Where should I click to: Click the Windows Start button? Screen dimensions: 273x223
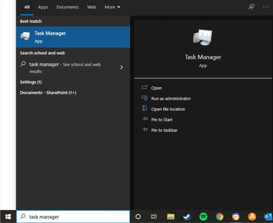[x=8, y=217]
